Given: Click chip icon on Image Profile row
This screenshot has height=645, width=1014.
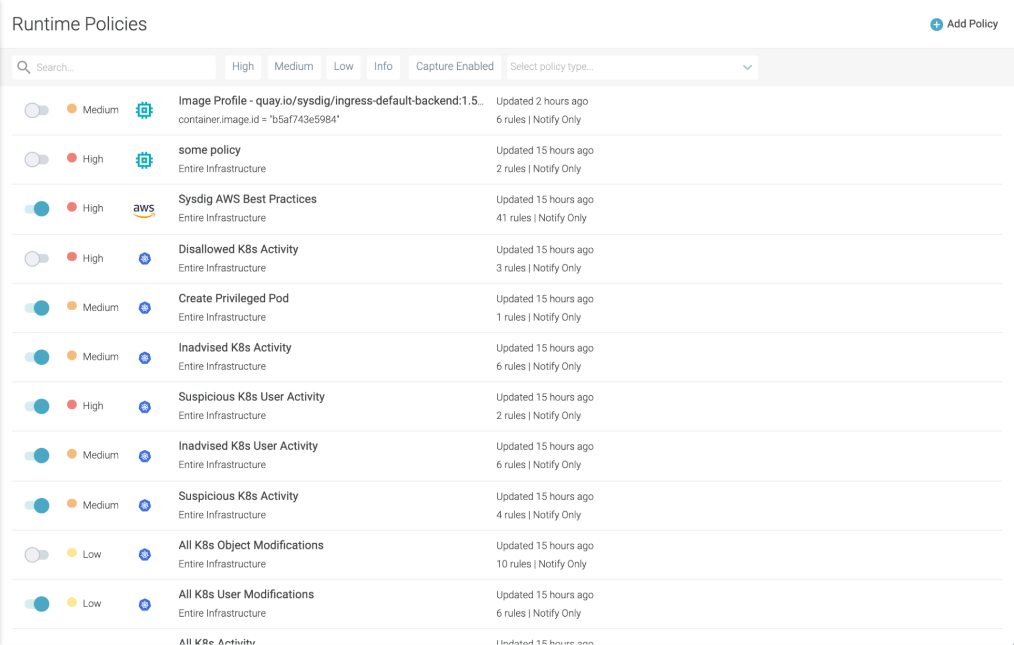Looking at the screenshot, I should click(x=144, y=110).
